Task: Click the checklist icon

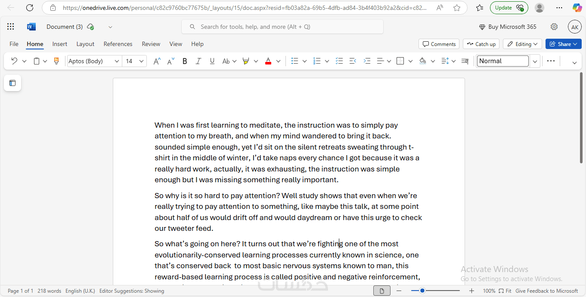Action: point(339,61)
